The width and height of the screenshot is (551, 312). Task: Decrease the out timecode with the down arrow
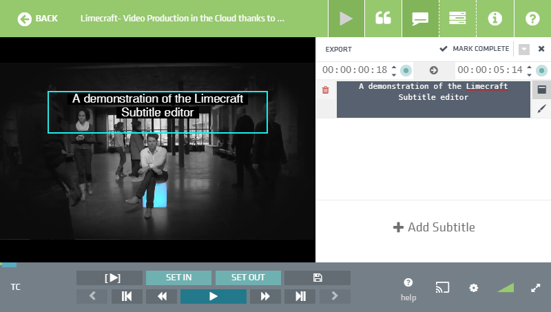click(529, 74)
